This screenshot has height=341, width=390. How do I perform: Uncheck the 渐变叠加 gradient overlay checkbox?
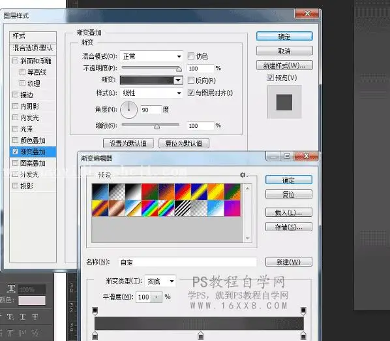[x=16, y=152]
